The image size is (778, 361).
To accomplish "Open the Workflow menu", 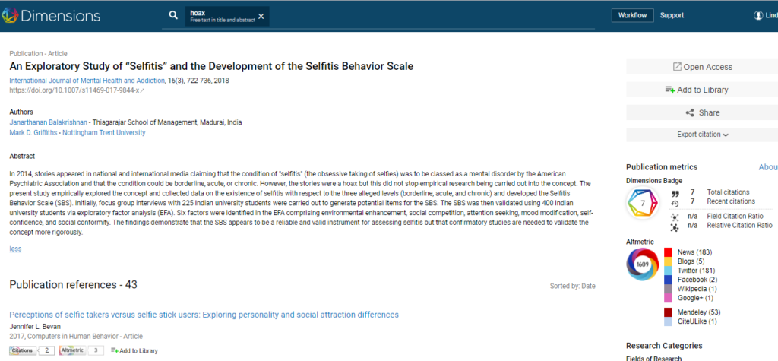I will point(632,15).
